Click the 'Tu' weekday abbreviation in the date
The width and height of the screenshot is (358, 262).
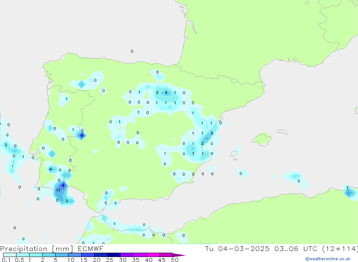click(209, 248)
